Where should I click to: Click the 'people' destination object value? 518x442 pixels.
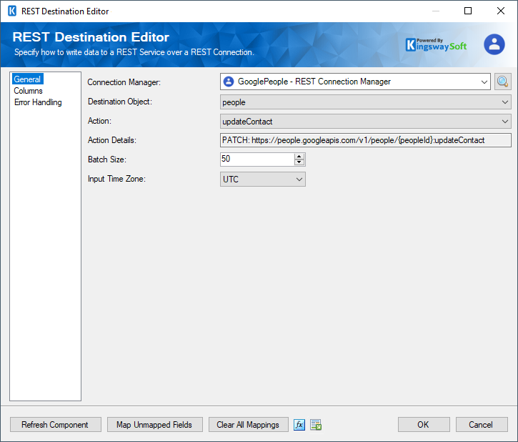coord(234,102)
